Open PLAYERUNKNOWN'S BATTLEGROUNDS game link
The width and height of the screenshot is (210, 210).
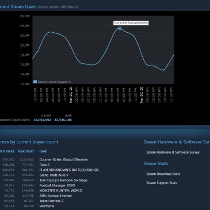pos(69,170)
